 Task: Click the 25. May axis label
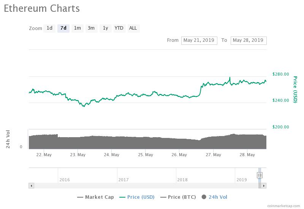(x=146, y=155)
